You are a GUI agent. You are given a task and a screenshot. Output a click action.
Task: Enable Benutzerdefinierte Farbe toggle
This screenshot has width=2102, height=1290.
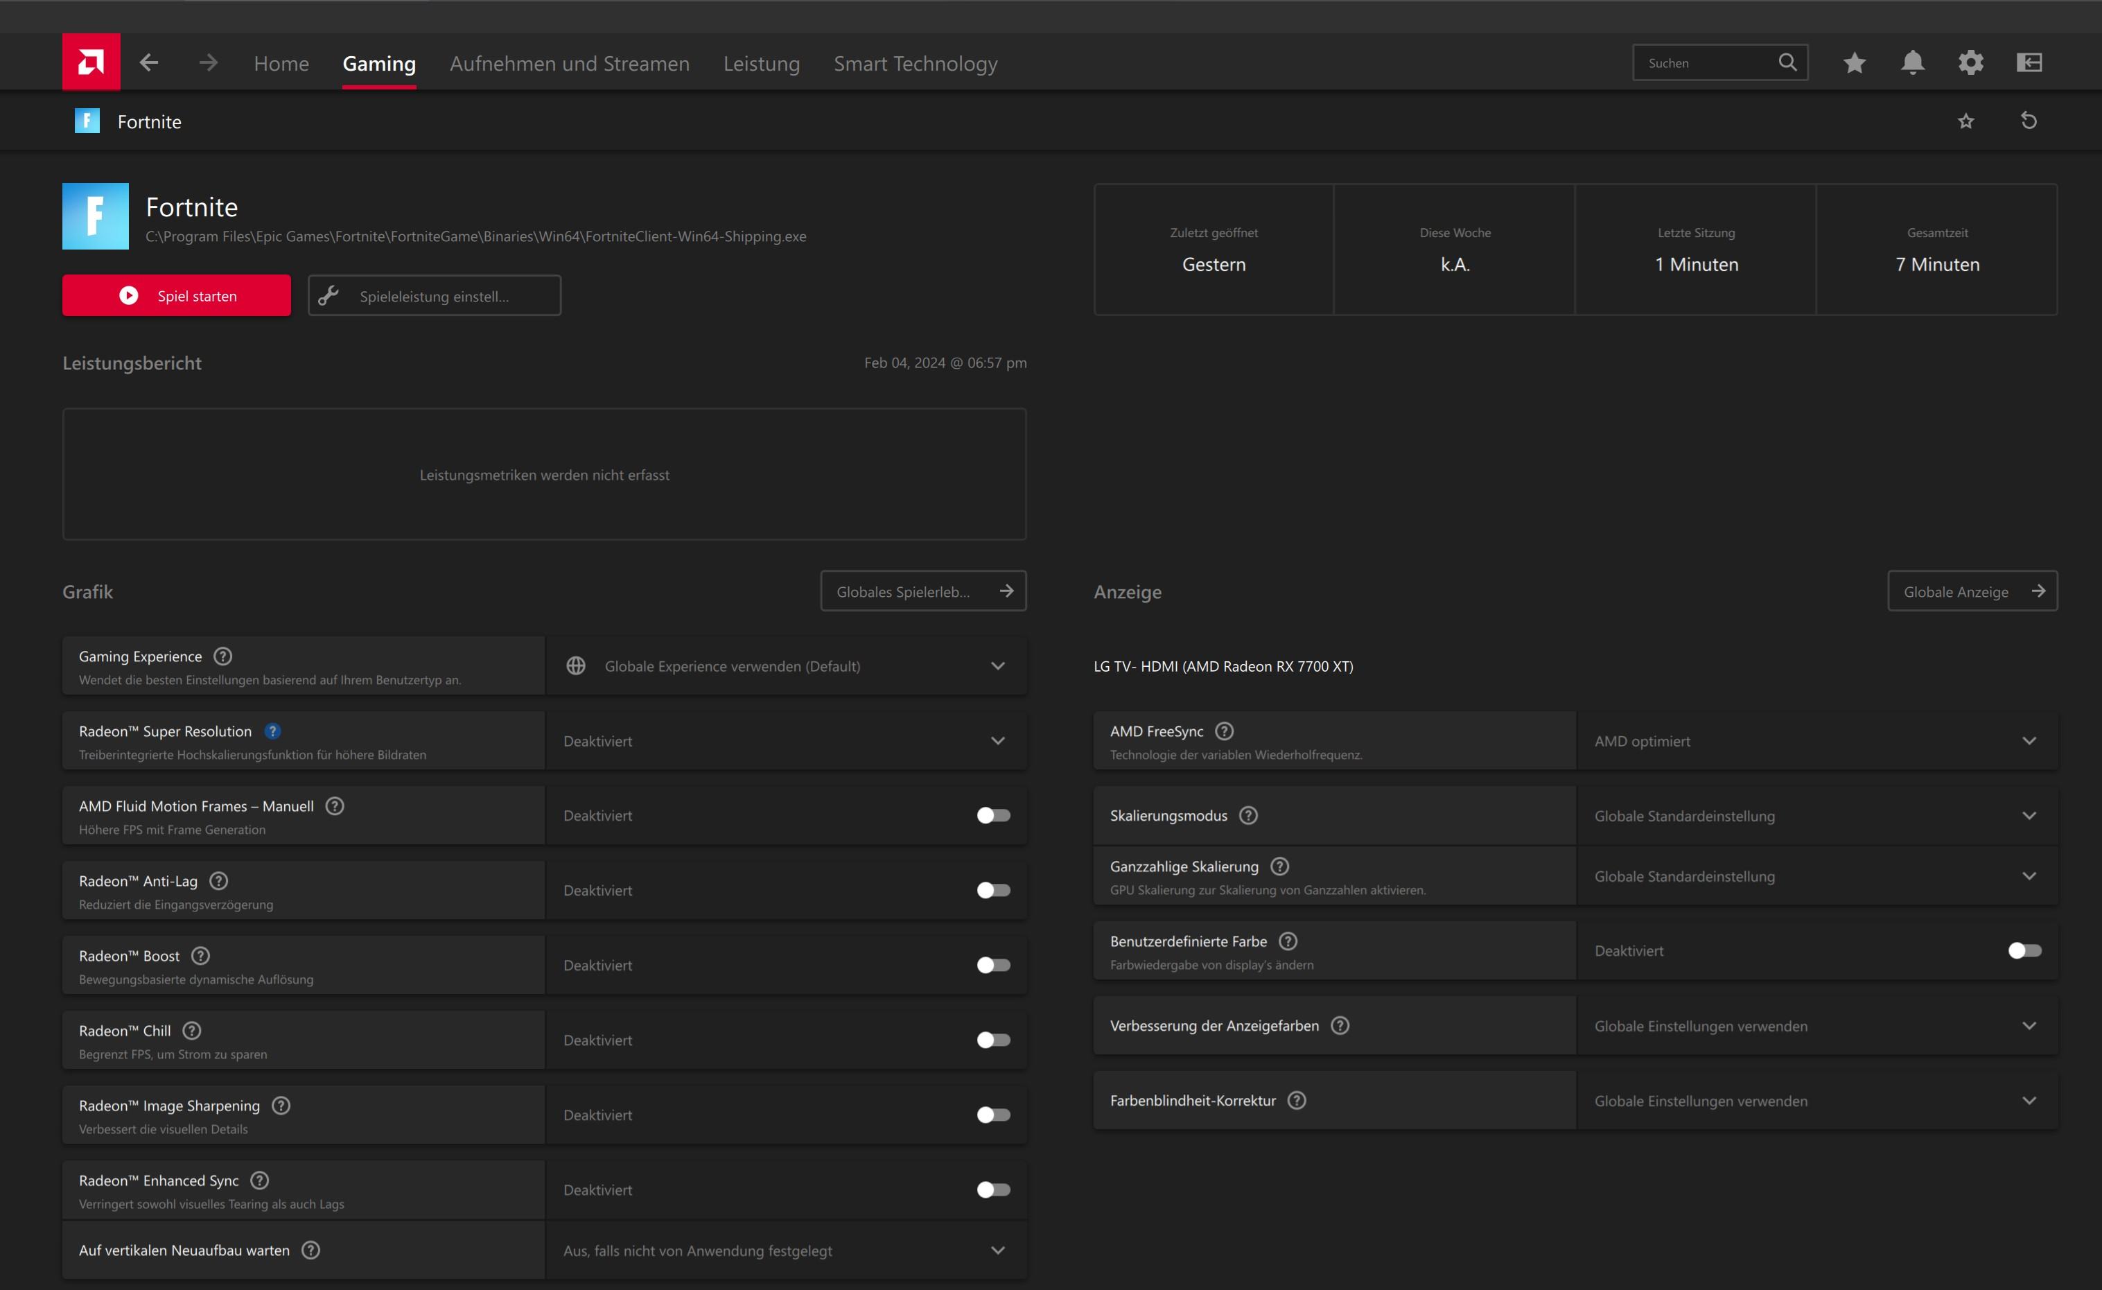(2025, 950)
